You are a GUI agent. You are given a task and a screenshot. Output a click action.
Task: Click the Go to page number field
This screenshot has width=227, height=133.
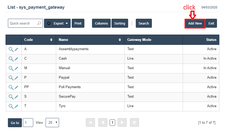pos(28,122)
